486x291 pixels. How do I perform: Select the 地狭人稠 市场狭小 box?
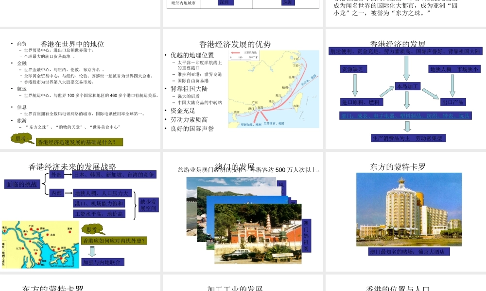tap(455, 69)
